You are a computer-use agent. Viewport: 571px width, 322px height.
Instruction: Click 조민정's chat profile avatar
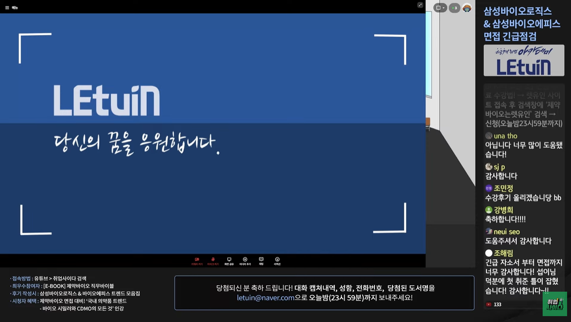coord(488,188)
